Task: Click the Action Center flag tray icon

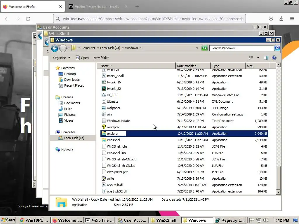Action: [x=251, y=220]
